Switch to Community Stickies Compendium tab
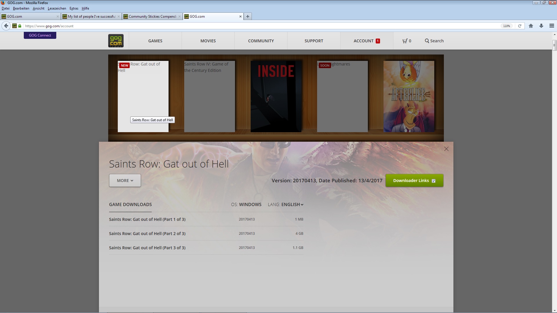Image resolution: width=557 pixels, height=313 pixels. pyautogui.click(x=152, y=17)
